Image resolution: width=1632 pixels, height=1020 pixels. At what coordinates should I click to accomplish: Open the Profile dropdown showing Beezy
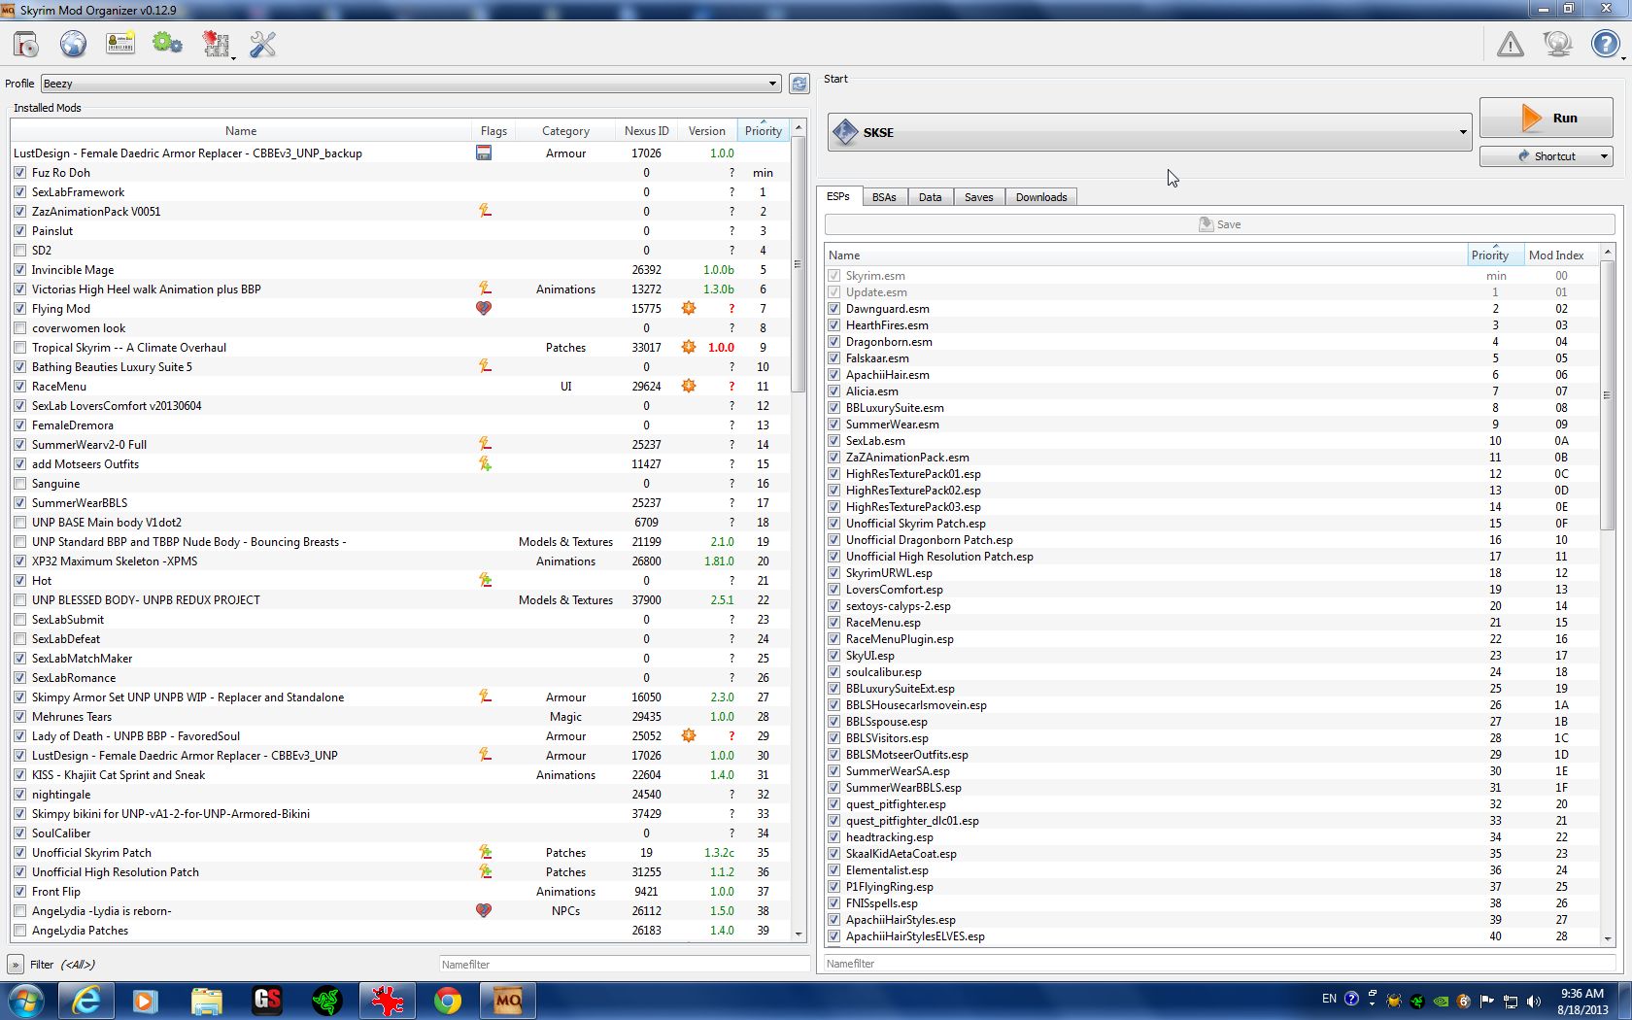pos(410,84)
